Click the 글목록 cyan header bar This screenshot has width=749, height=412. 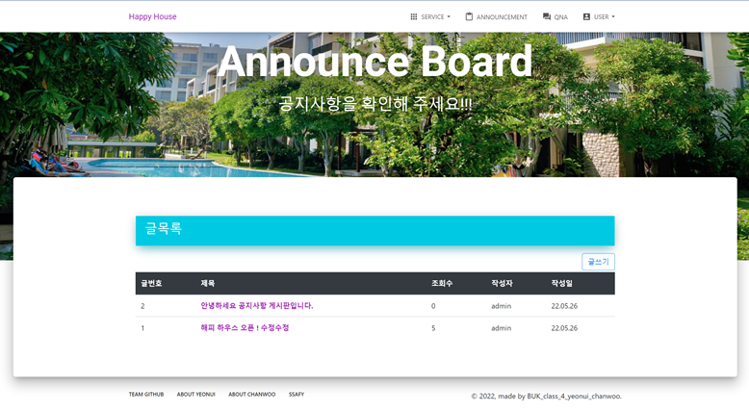(374, 231)
